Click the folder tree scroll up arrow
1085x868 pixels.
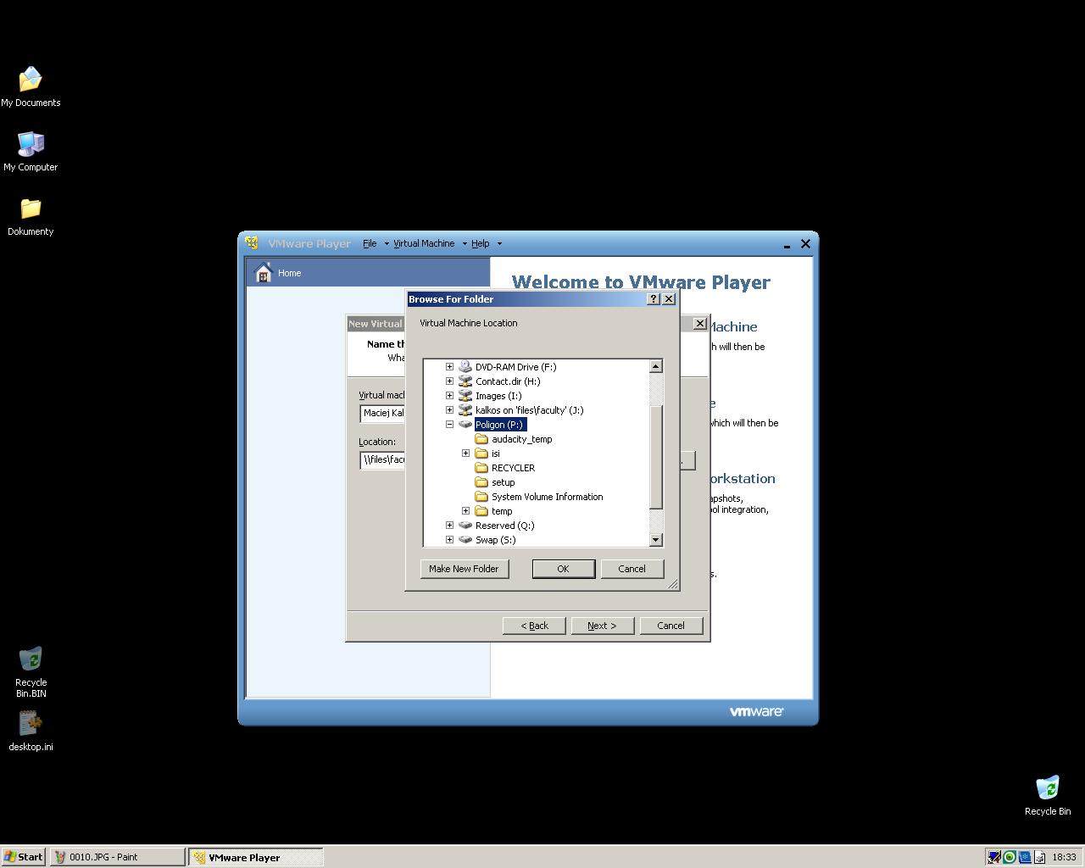(655, 367)
